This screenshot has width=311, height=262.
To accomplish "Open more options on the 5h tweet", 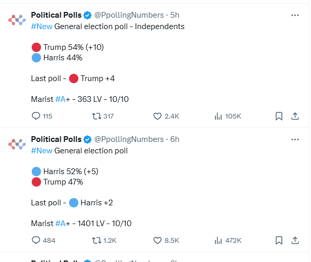I will [295, 15].
